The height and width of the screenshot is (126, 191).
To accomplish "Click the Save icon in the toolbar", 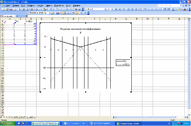I will coord(11,9).
